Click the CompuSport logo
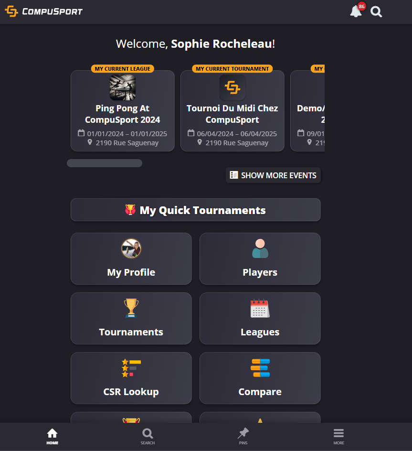This screenshot has height=451, width=412. pyautogui.click(x=44, y=11)
